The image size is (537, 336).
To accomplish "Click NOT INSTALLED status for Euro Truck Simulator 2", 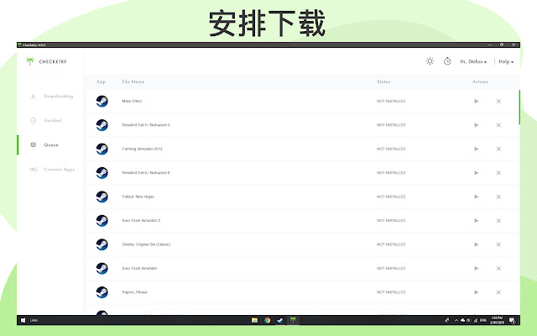I will point(391,220).
